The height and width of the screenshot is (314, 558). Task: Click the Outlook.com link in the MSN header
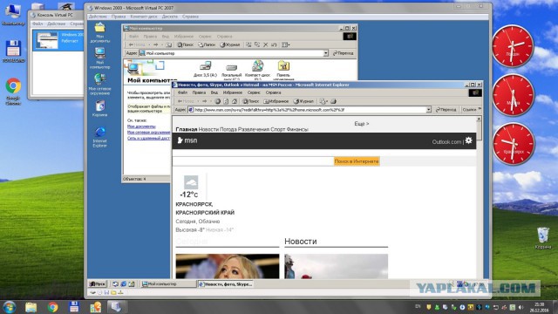point(446,142)
